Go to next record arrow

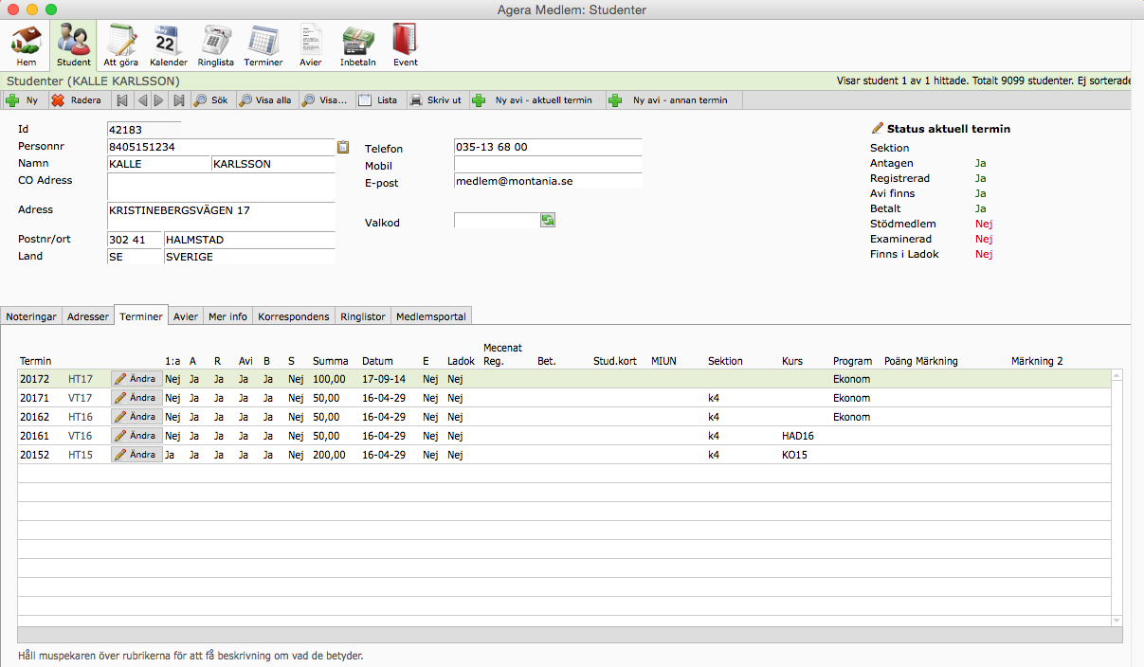click(159, 100)
